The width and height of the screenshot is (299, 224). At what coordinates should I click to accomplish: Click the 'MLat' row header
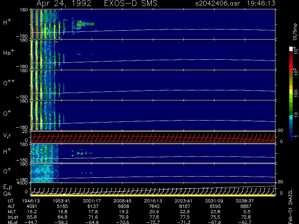(13, 222)
